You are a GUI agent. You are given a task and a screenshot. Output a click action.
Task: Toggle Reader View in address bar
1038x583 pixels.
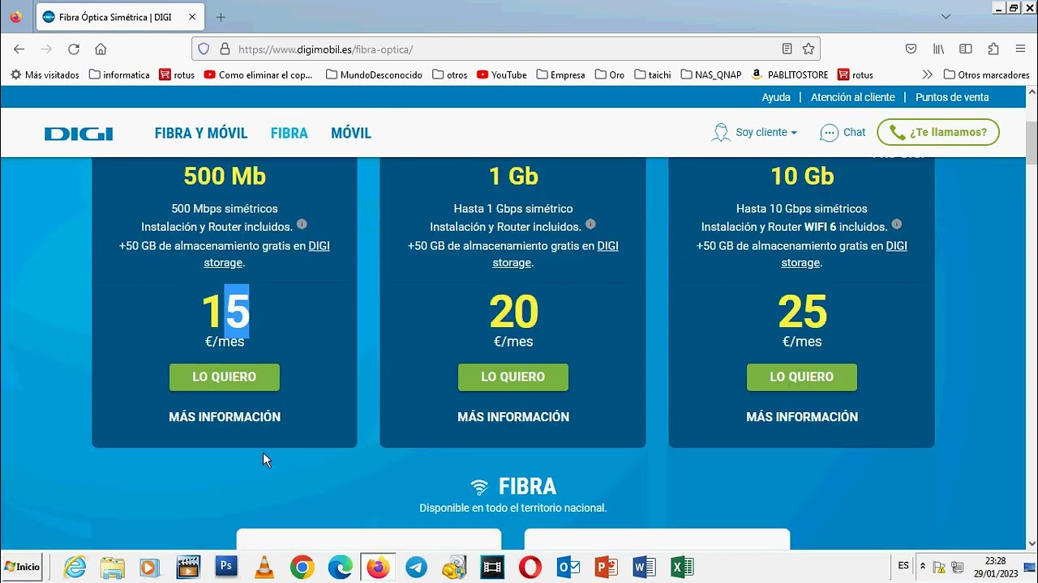pyautogui.click(x=787, y=49)
